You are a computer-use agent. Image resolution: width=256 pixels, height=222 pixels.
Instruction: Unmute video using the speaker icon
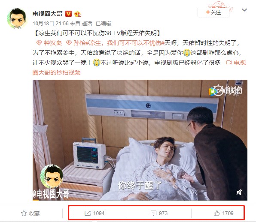pyautogui.click(x=239, y=192)
